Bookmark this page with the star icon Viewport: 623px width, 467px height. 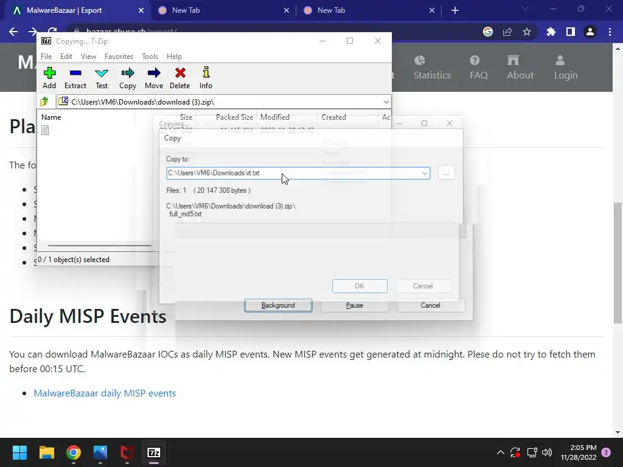coord(527,32)
